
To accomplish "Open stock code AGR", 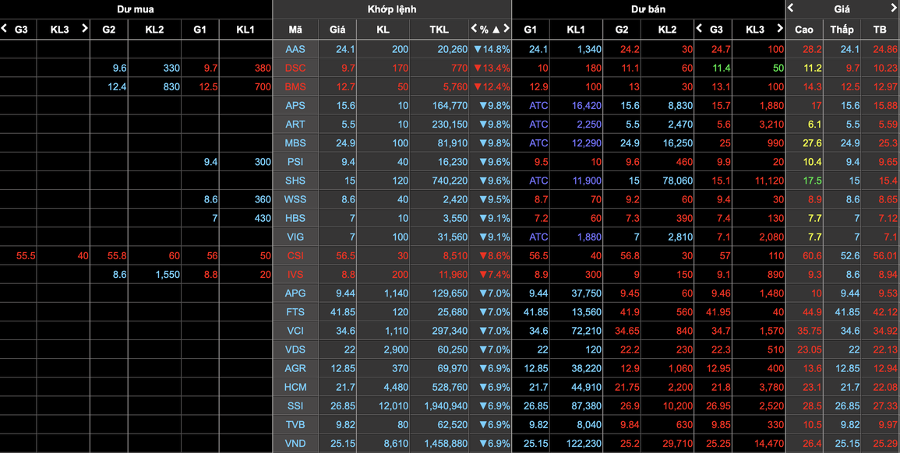I will [295, 368].
